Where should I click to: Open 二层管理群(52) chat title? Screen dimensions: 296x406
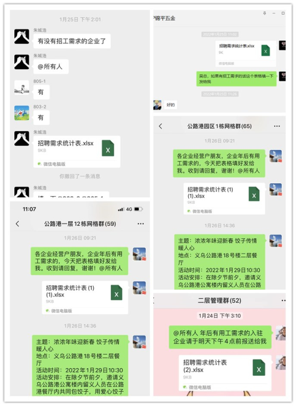tap(220, 300)
